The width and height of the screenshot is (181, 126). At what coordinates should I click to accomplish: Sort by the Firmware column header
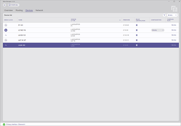[x=127, y=20]
